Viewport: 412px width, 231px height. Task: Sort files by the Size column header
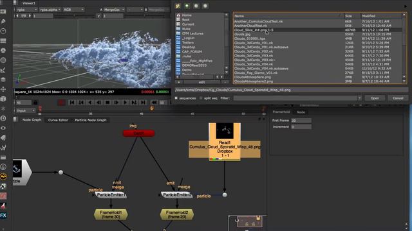pyautogui.click(x=351, y=16)
